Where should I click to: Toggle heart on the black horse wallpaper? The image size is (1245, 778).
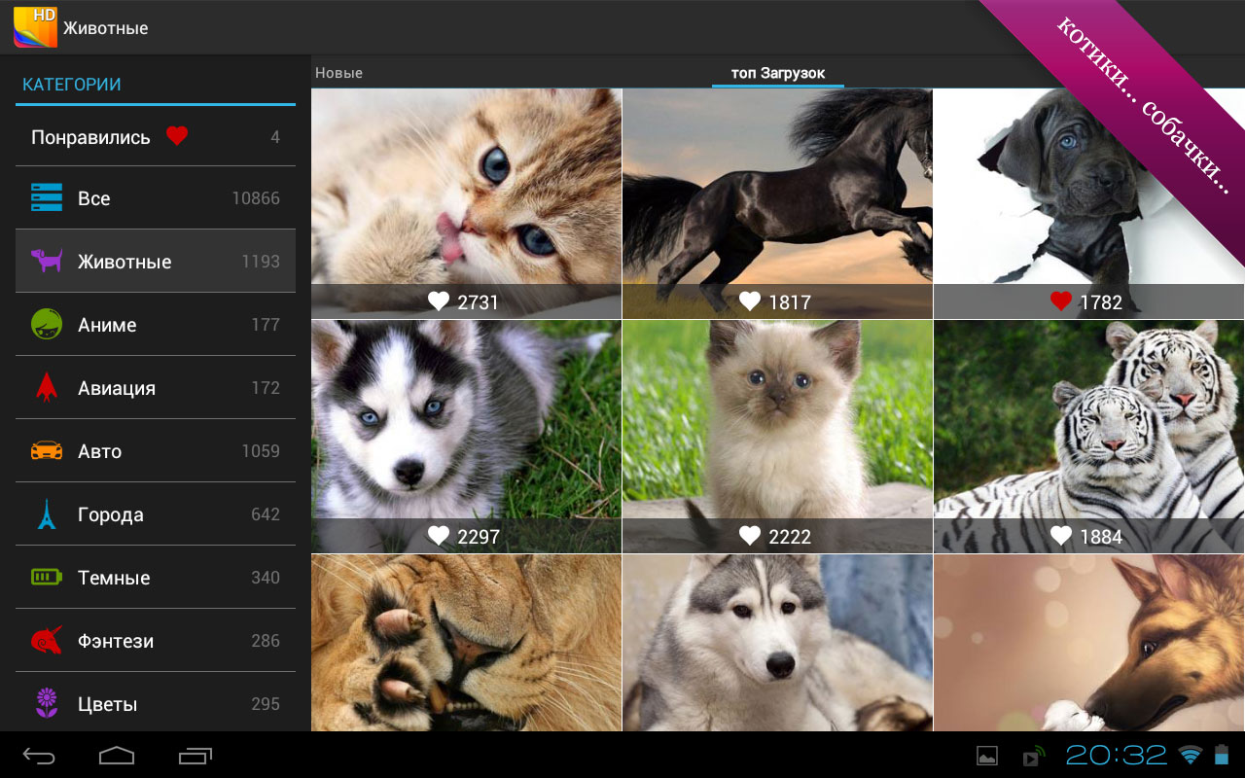(x=750, y=301)
